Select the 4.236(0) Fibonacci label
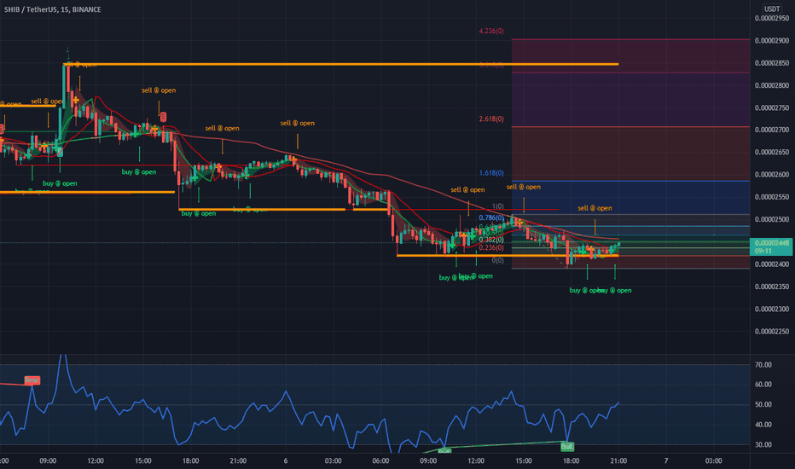 coord(491,31)
